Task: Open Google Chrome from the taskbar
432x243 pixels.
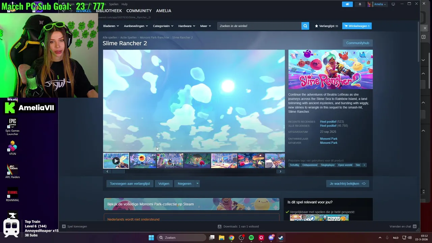Action: (232, 238)
